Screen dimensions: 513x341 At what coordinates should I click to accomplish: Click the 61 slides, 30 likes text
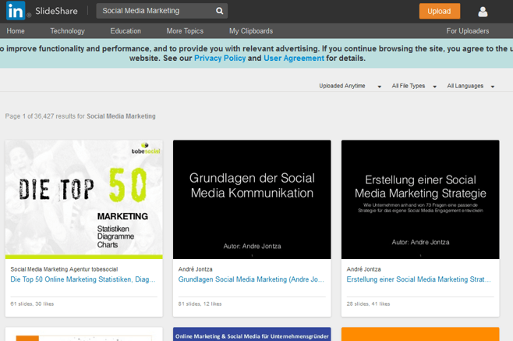(32, 304)
